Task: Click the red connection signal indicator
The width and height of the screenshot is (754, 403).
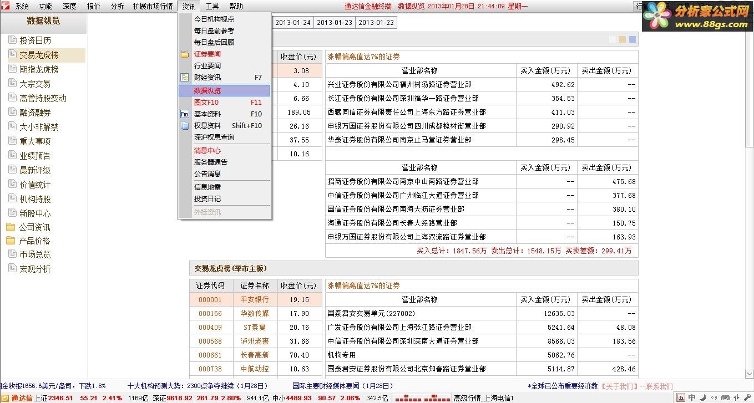Action: click(422, 398)
